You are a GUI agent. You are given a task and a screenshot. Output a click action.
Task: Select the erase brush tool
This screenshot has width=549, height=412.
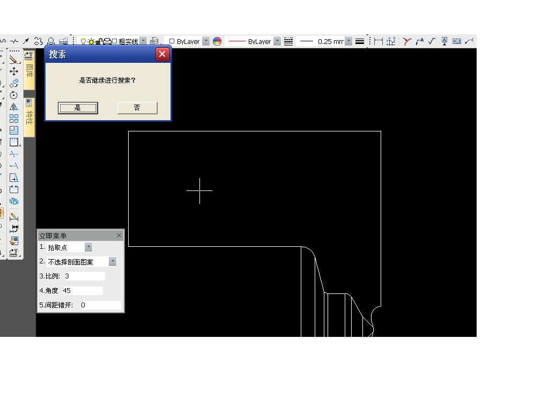(x=13, y=60)
